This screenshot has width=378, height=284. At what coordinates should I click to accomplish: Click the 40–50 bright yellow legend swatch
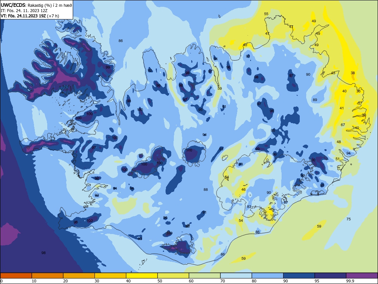pyautogui.click(x=142, y=276)
